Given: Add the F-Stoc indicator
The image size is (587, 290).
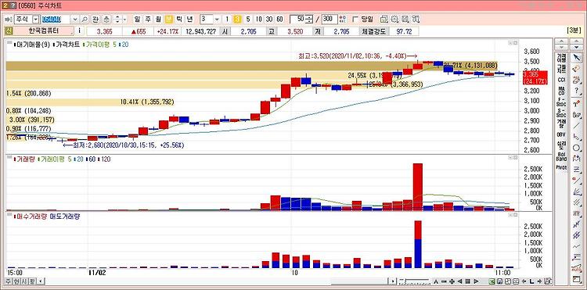Looking at the screenshot, I should point(561,102).
